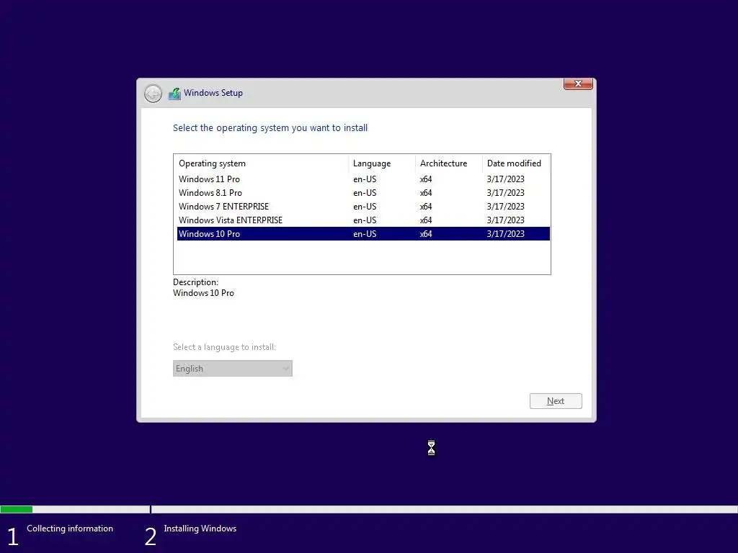Click the Collecting information step label
The image size is (738, 553).
70,529
